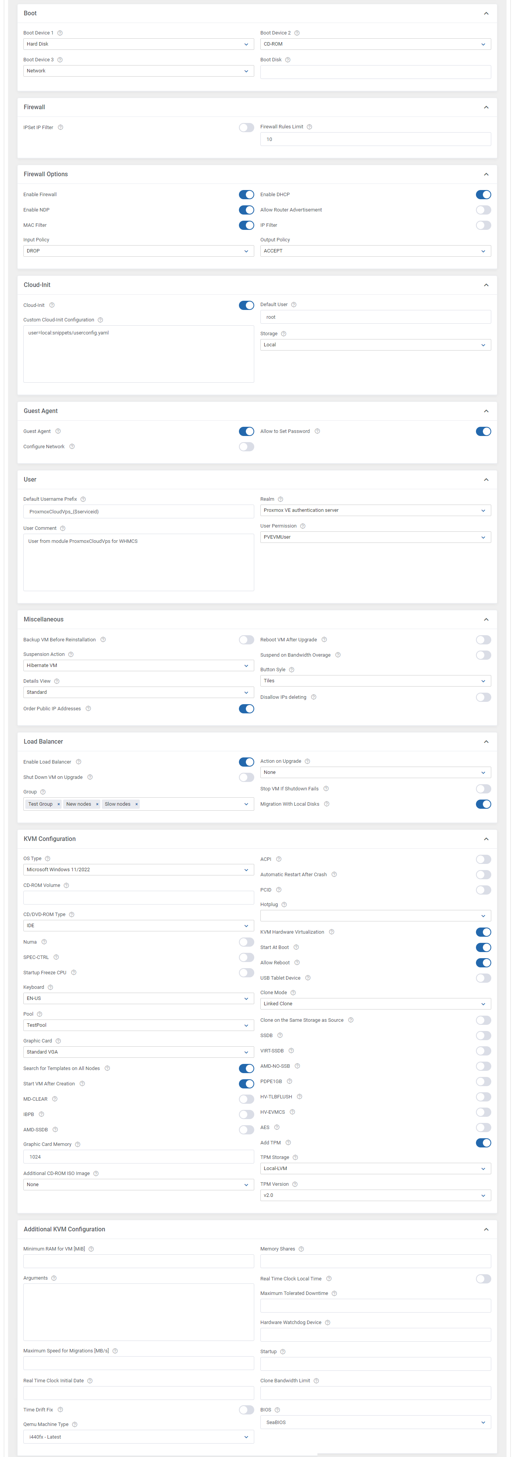This screenshot has height=1457, width=515.
Task: Click help icon next to Configure Network
Action: pyautogui.click(x=72, y=446)
